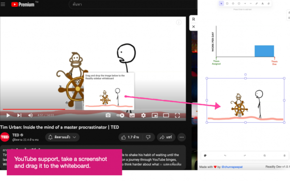
Task: Skip to the next video
Action: coord(19,115)
